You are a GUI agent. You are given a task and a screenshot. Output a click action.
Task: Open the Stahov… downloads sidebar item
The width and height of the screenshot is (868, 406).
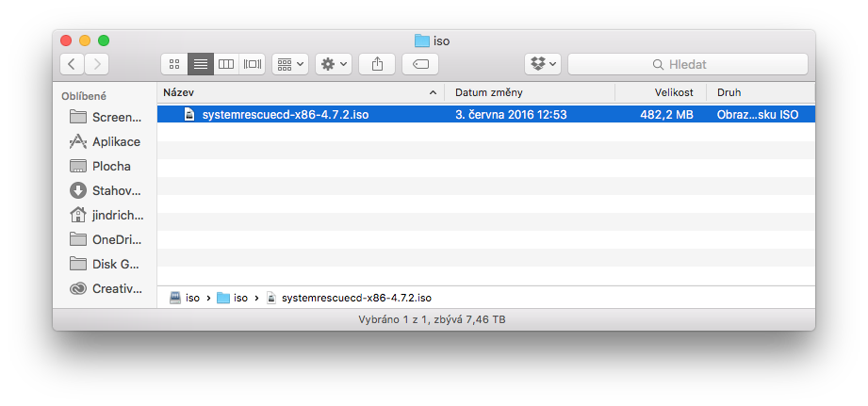point(106,191)
